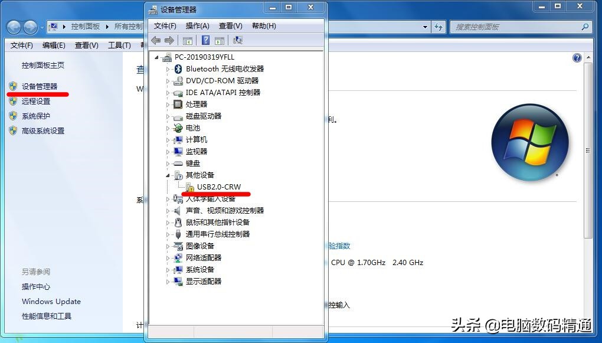The width and height of the screenshot is (602, 343).
Task: Select the USB2.0-CRW device with warning icon
Action: pos(218,187)
